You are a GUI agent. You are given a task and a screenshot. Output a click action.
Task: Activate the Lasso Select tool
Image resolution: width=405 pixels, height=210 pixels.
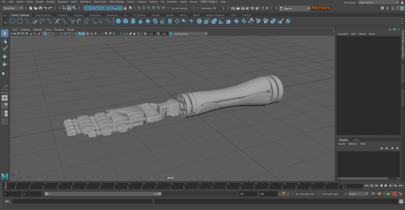[x=5, y=41]
